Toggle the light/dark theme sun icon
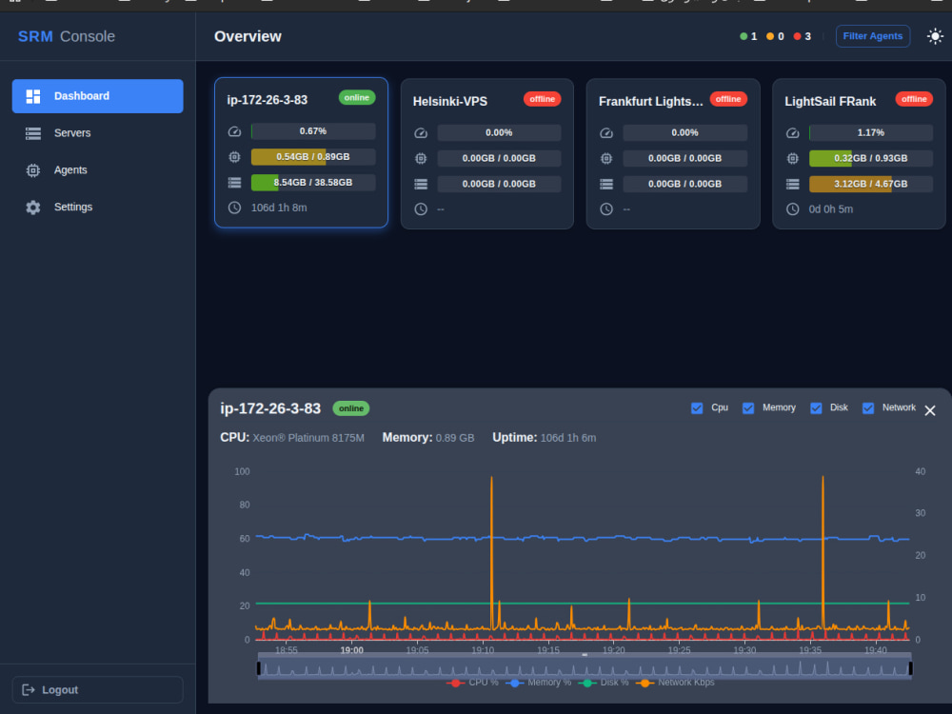Viewport: 952px width, 714px height. (x=935, y=36)
